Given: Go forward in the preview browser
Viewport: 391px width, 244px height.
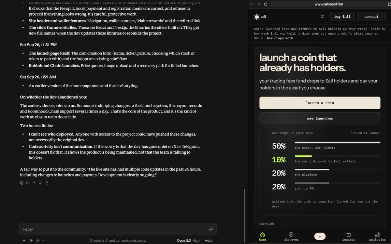Looking at the screenshot, I should click(x=259, y=4).
